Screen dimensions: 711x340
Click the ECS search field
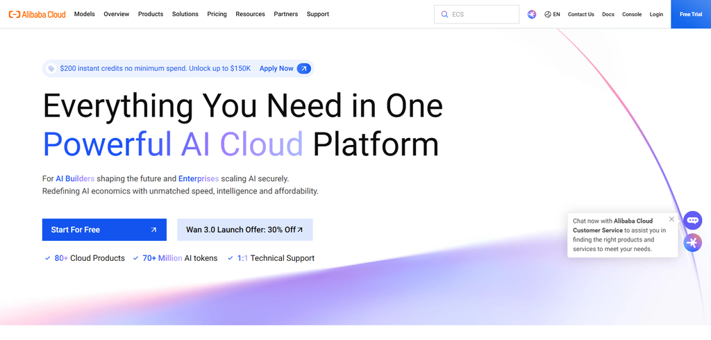(x=476, y=15)
